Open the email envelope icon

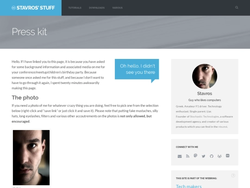click(180, 156)
